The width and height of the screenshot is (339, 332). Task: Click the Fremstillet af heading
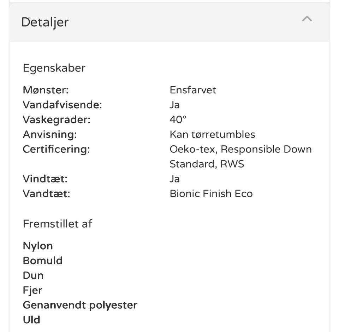point(58,223)
